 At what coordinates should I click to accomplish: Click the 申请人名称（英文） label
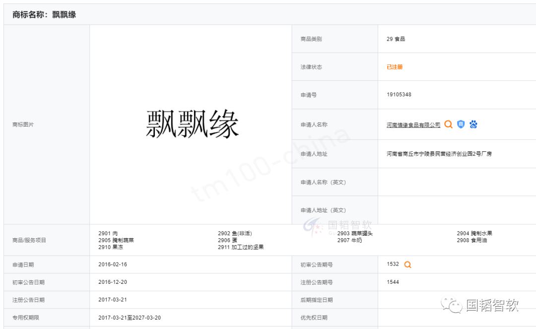pyautogui.click(x=324, y=183)
